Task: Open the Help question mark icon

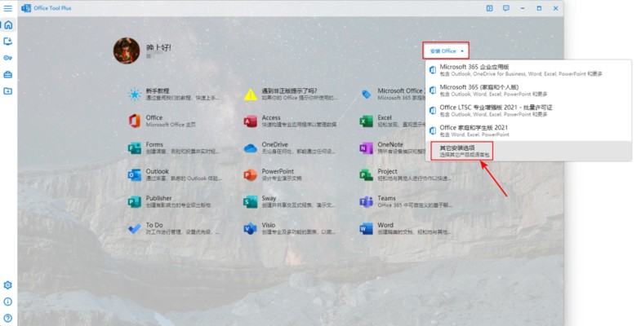Action: 8,318
